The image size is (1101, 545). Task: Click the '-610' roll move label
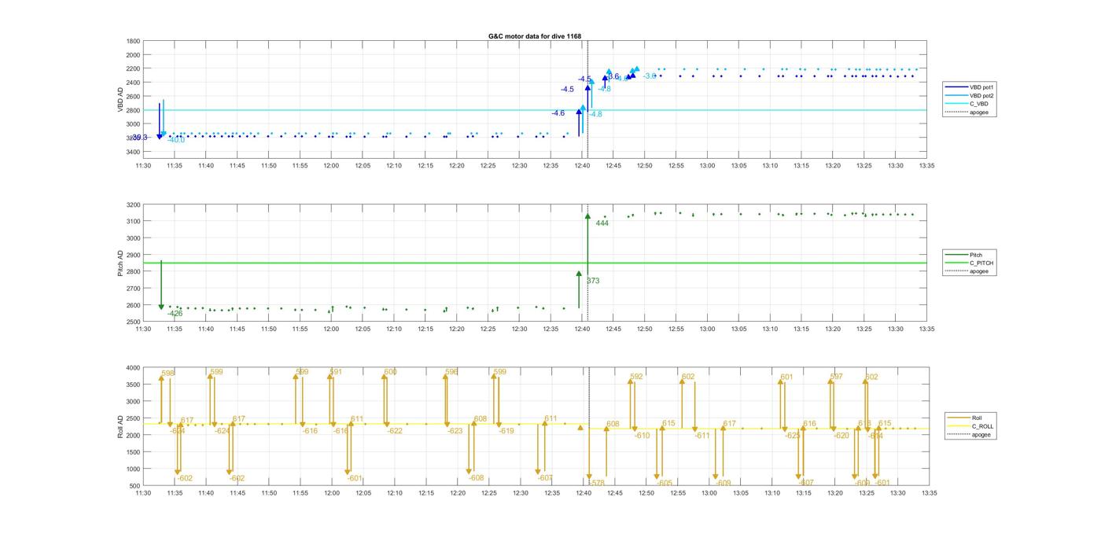tap(643, 436)
